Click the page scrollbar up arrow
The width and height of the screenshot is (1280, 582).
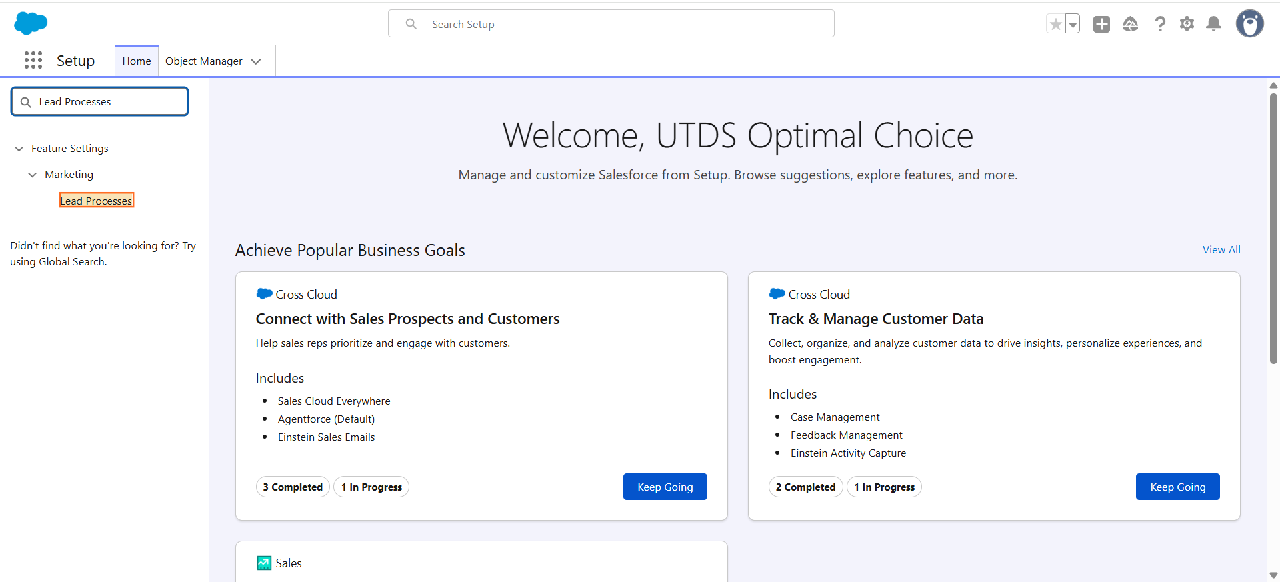[1273, 85]
